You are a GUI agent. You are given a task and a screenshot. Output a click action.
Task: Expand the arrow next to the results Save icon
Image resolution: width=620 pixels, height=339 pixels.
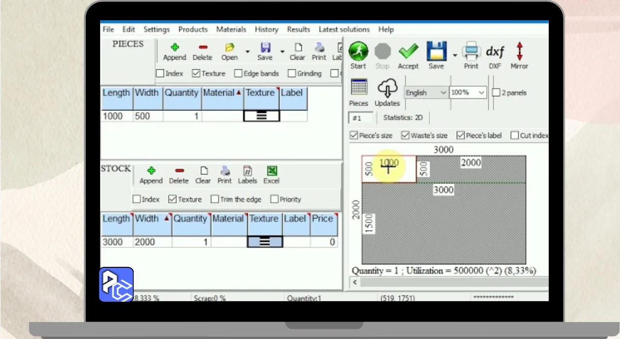(x=455, y=55)
